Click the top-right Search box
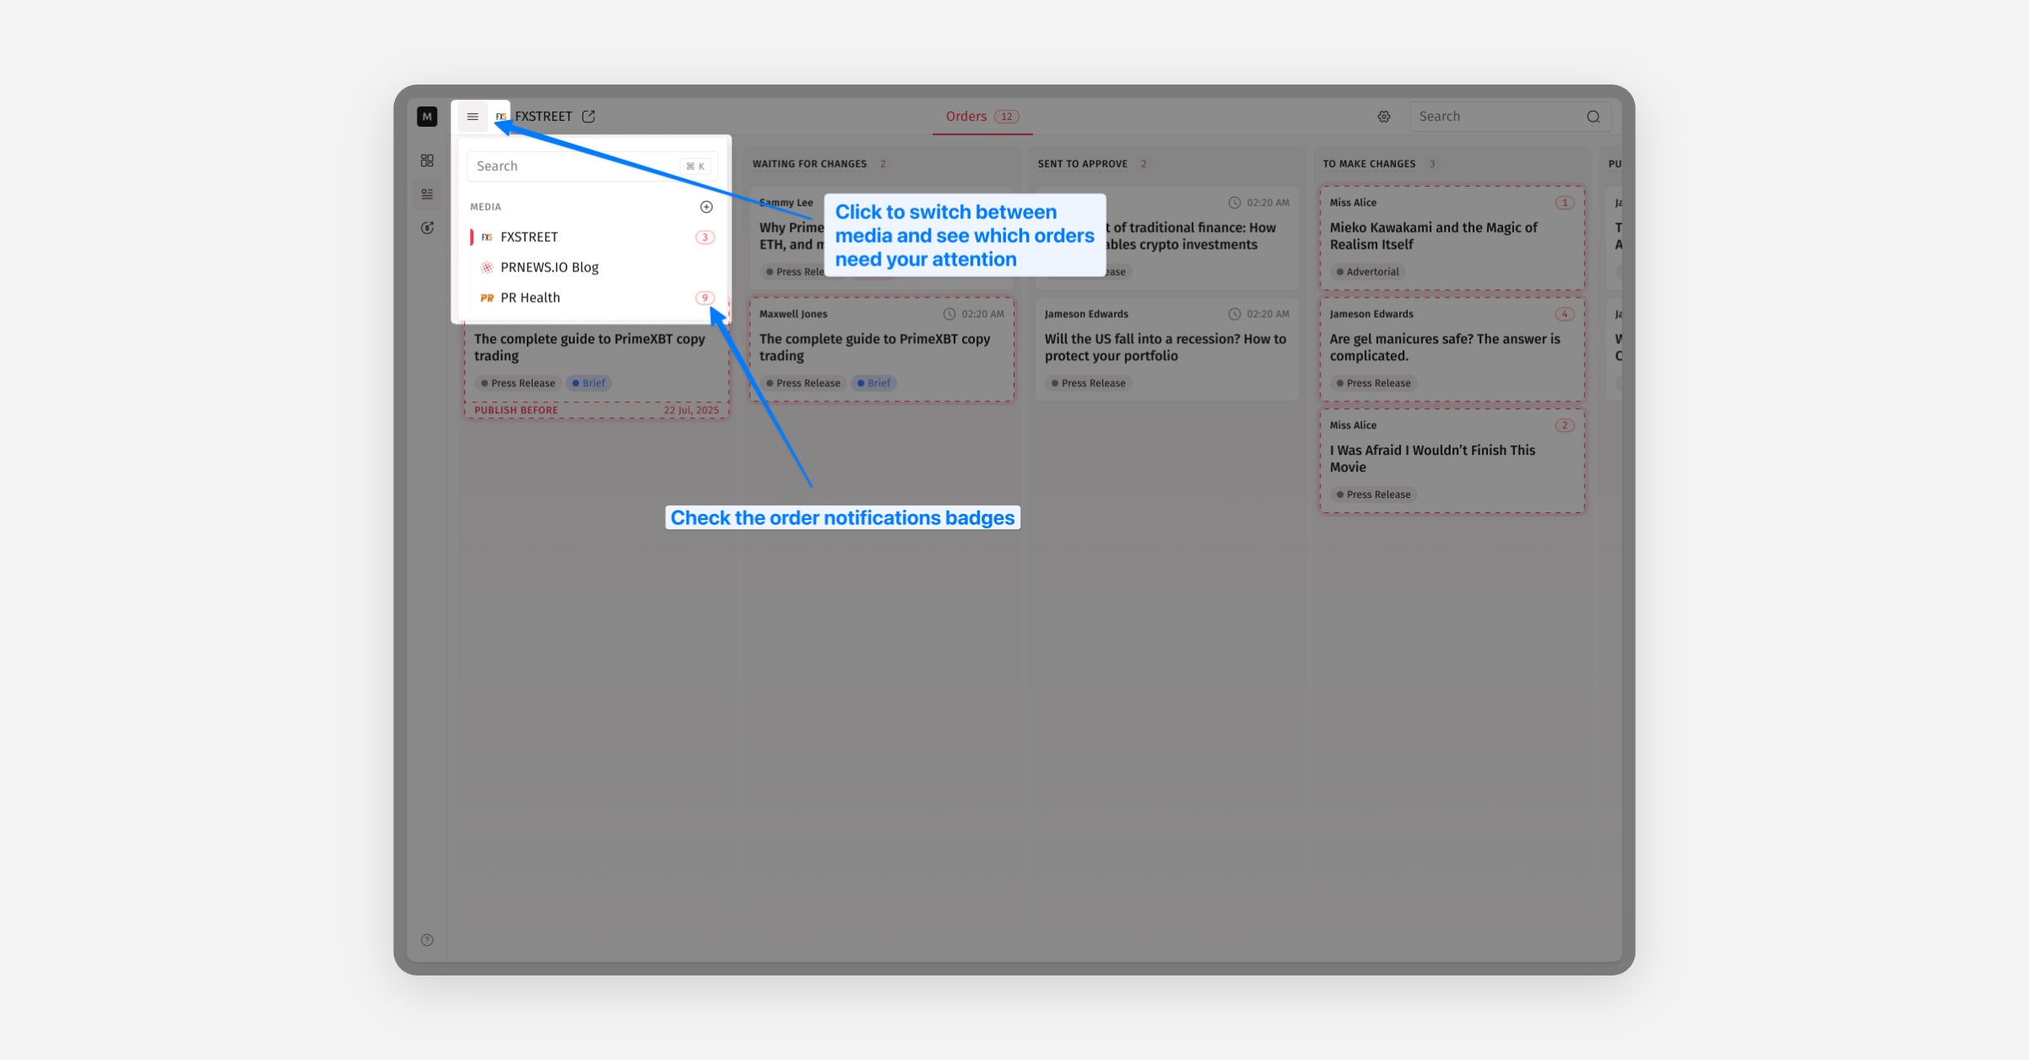Image resolution: width=2029 pixels, height=1060 pixels. coord(1496,117)
